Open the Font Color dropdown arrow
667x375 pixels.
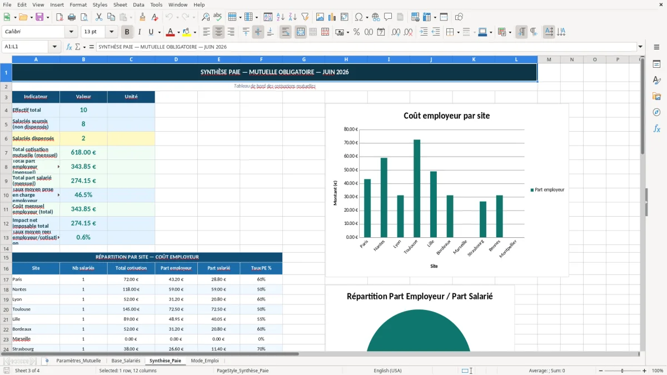coord(180,32)
